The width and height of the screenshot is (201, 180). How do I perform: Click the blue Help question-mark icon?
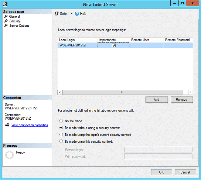[77, 14]
